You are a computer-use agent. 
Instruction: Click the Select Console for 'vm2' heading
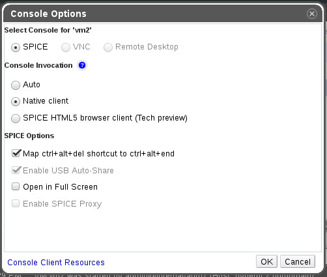[x=48, y=30]
